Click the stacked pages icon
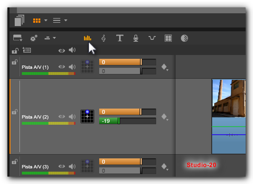This screenshot has width=253, height=184. 19,20
